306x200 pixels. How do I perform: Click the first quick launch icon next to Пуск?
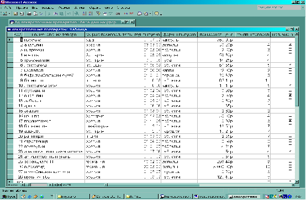pos(23,197)
